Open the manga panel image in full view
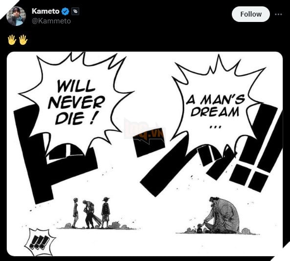The image size is (290, 261). (145, 154)
